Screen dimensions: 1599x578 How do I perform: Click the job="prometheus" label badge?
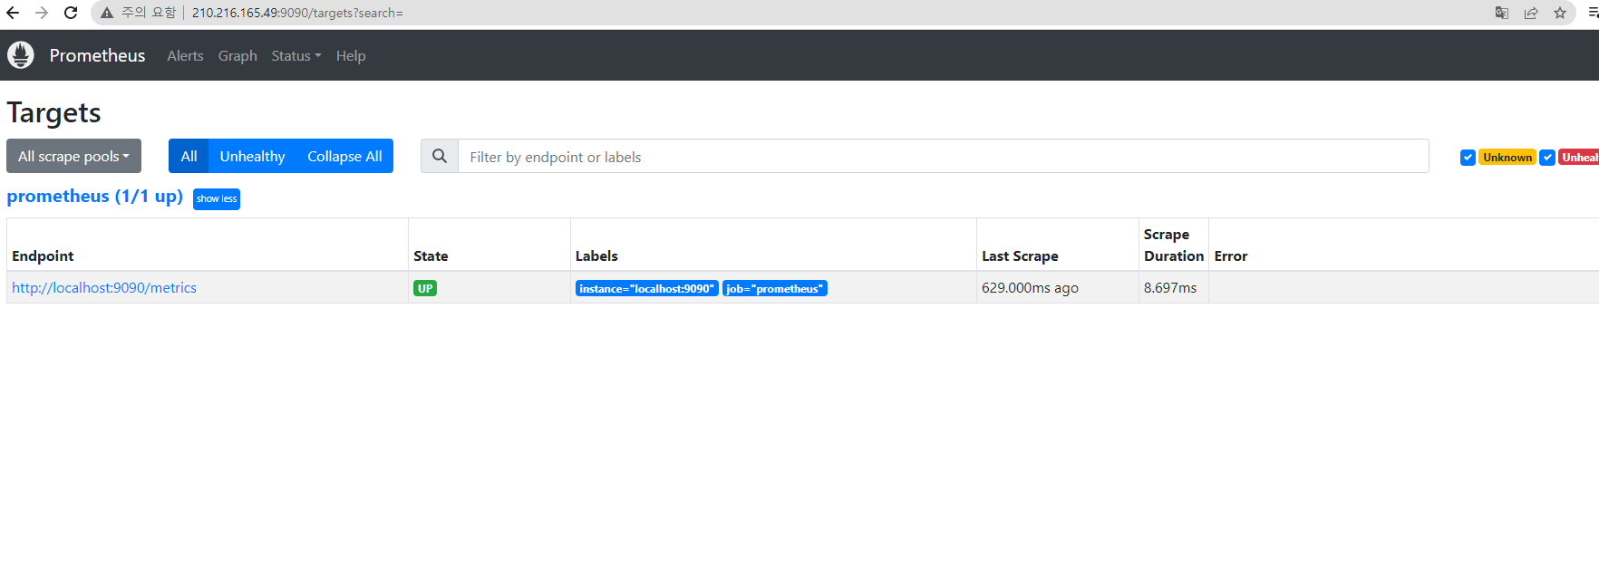click(775, 288)
